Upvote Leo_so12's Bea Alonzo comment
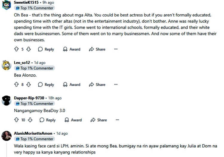Viewport: 224px width, 157px height. [x=16, y=84]
